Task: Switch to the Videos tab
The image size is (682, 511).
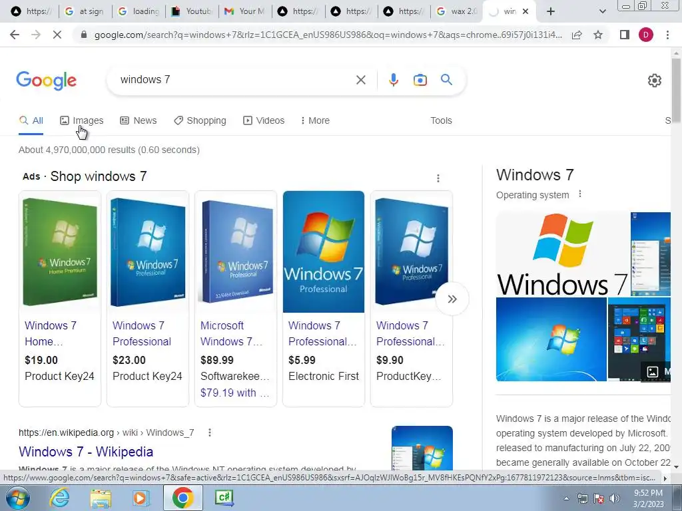Action: (264, 121)
